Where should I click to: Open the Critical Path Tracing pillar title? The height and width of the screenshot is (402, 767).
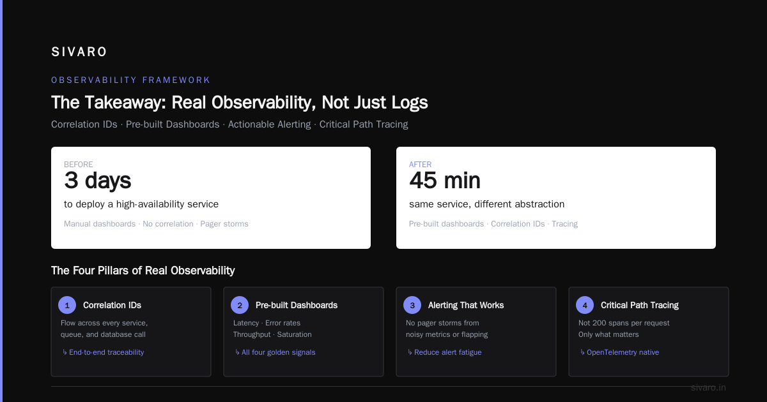click(x=640, y=305)
